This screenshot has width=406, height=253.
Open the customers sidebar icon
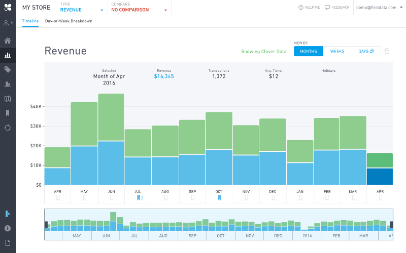click(8, 84)
